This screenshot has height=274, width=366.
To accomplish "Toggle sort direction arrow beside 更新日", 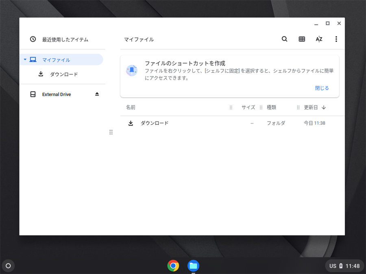I will [x=324, y=108].
